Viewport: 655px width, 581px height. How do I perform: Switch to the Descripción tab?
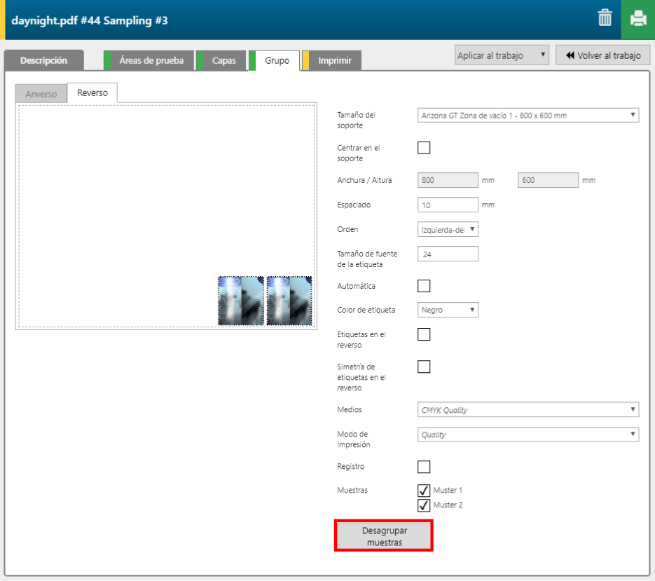click(x=43, y=60)
